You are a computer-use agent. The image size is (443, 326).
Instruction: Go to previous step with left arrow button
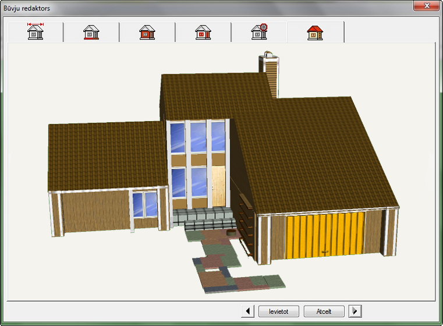tap(248, 311)
